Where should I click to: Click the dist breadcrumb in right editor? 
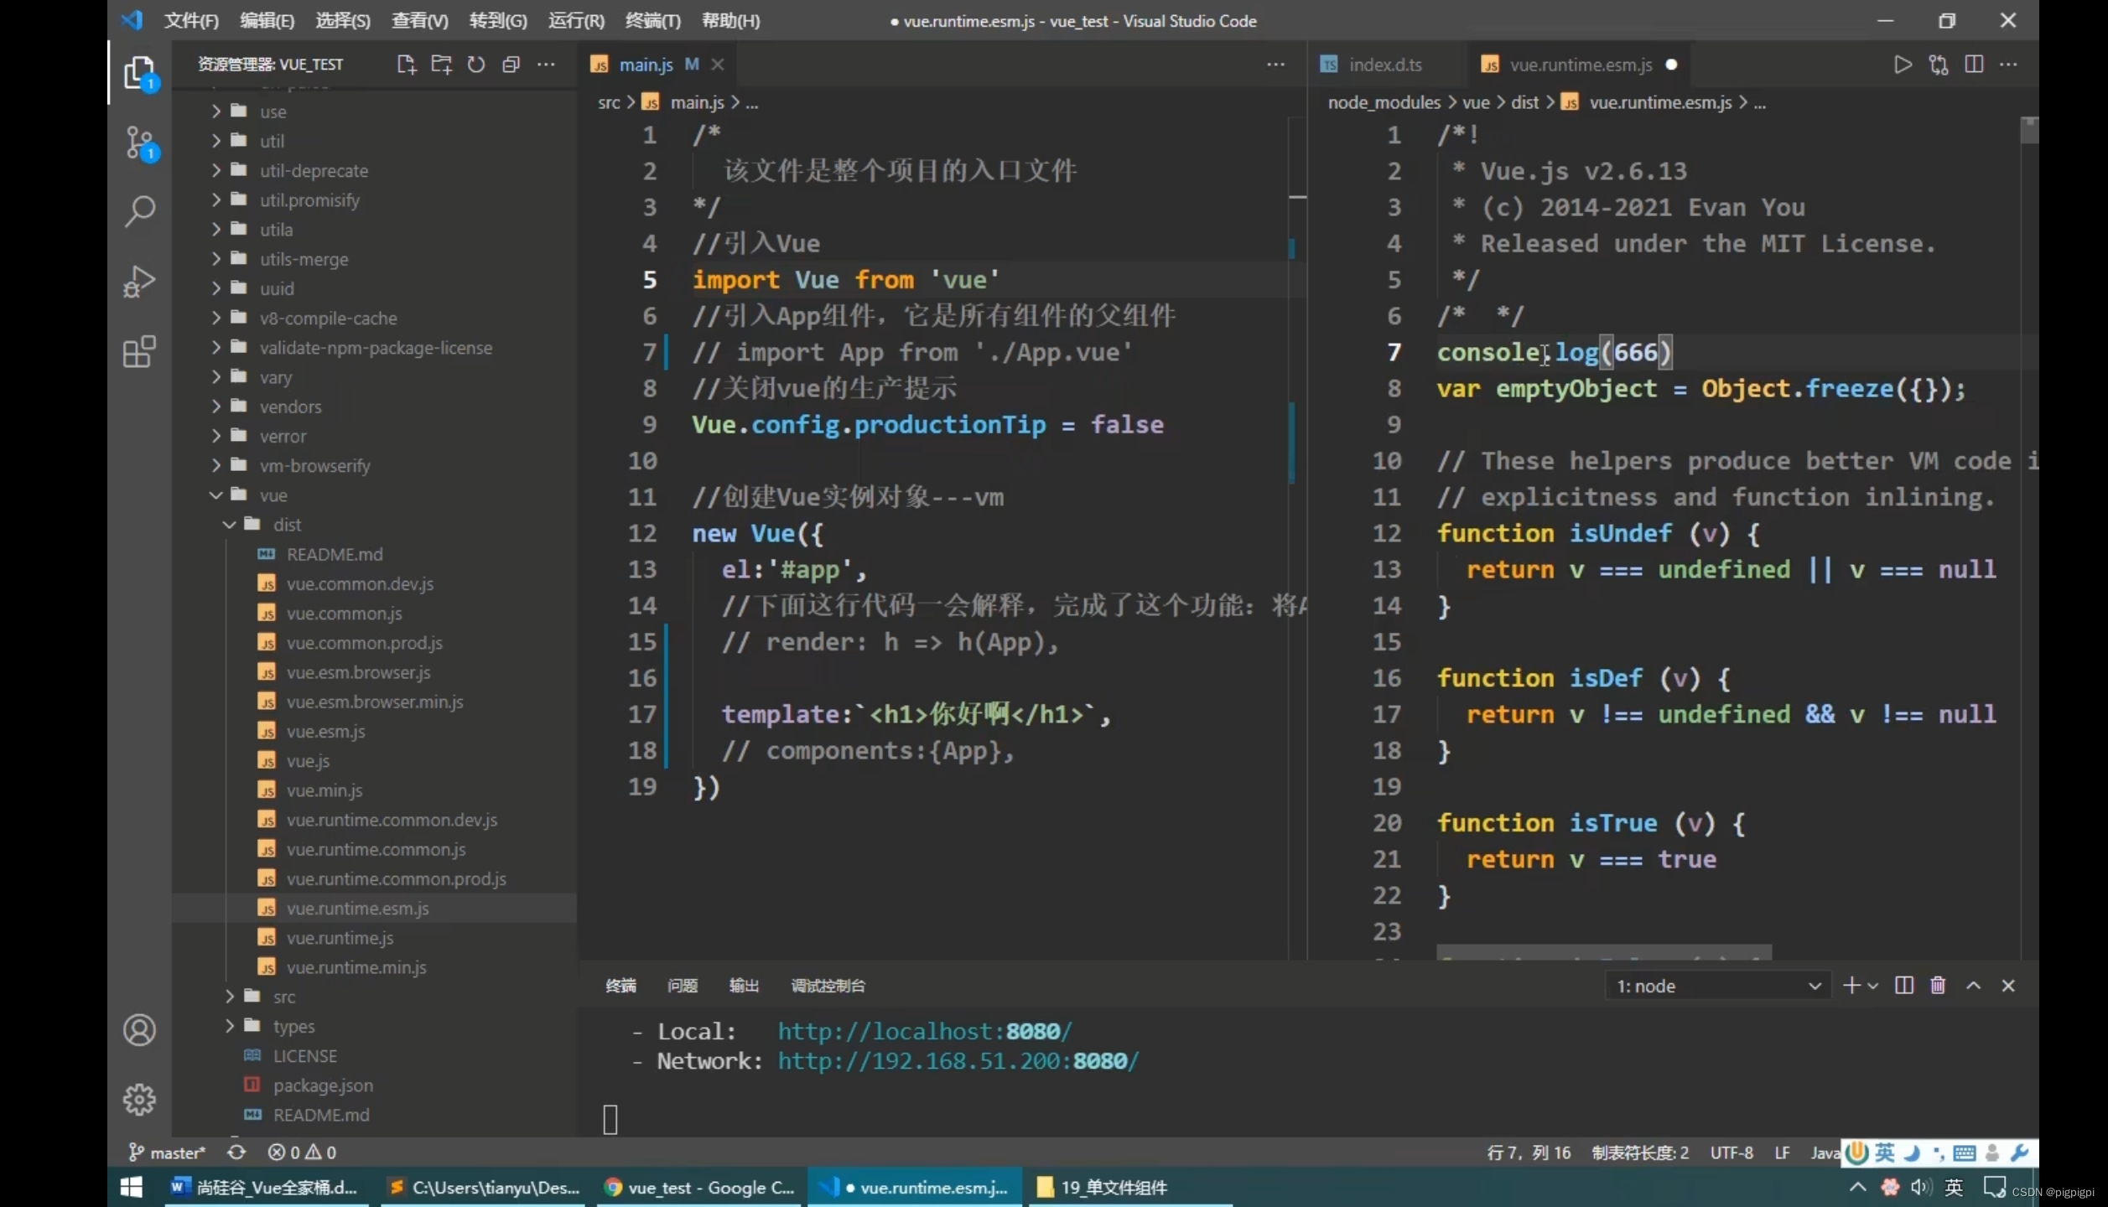(x=1524, y=102)
